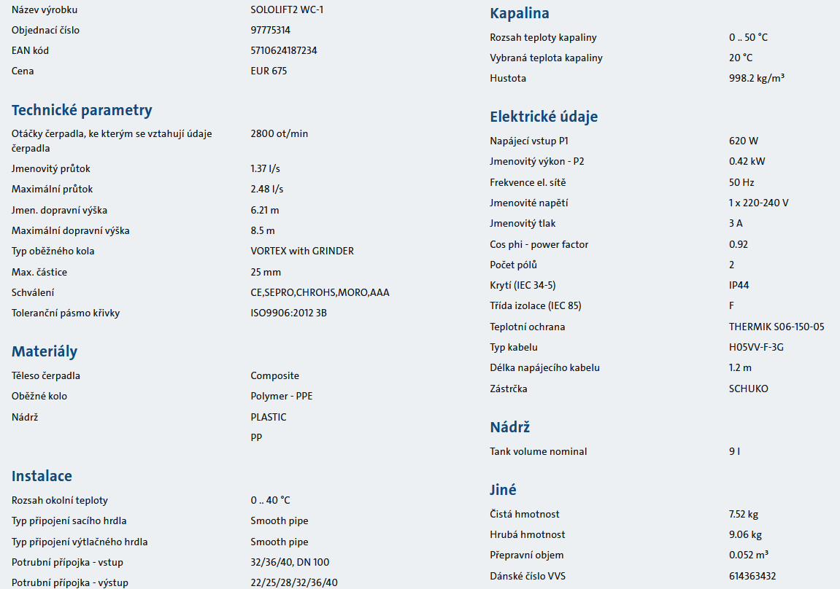This screenshot has width=840, height=589.
Task: Select Danish VVS number 614363432
Action: [752, 576]
